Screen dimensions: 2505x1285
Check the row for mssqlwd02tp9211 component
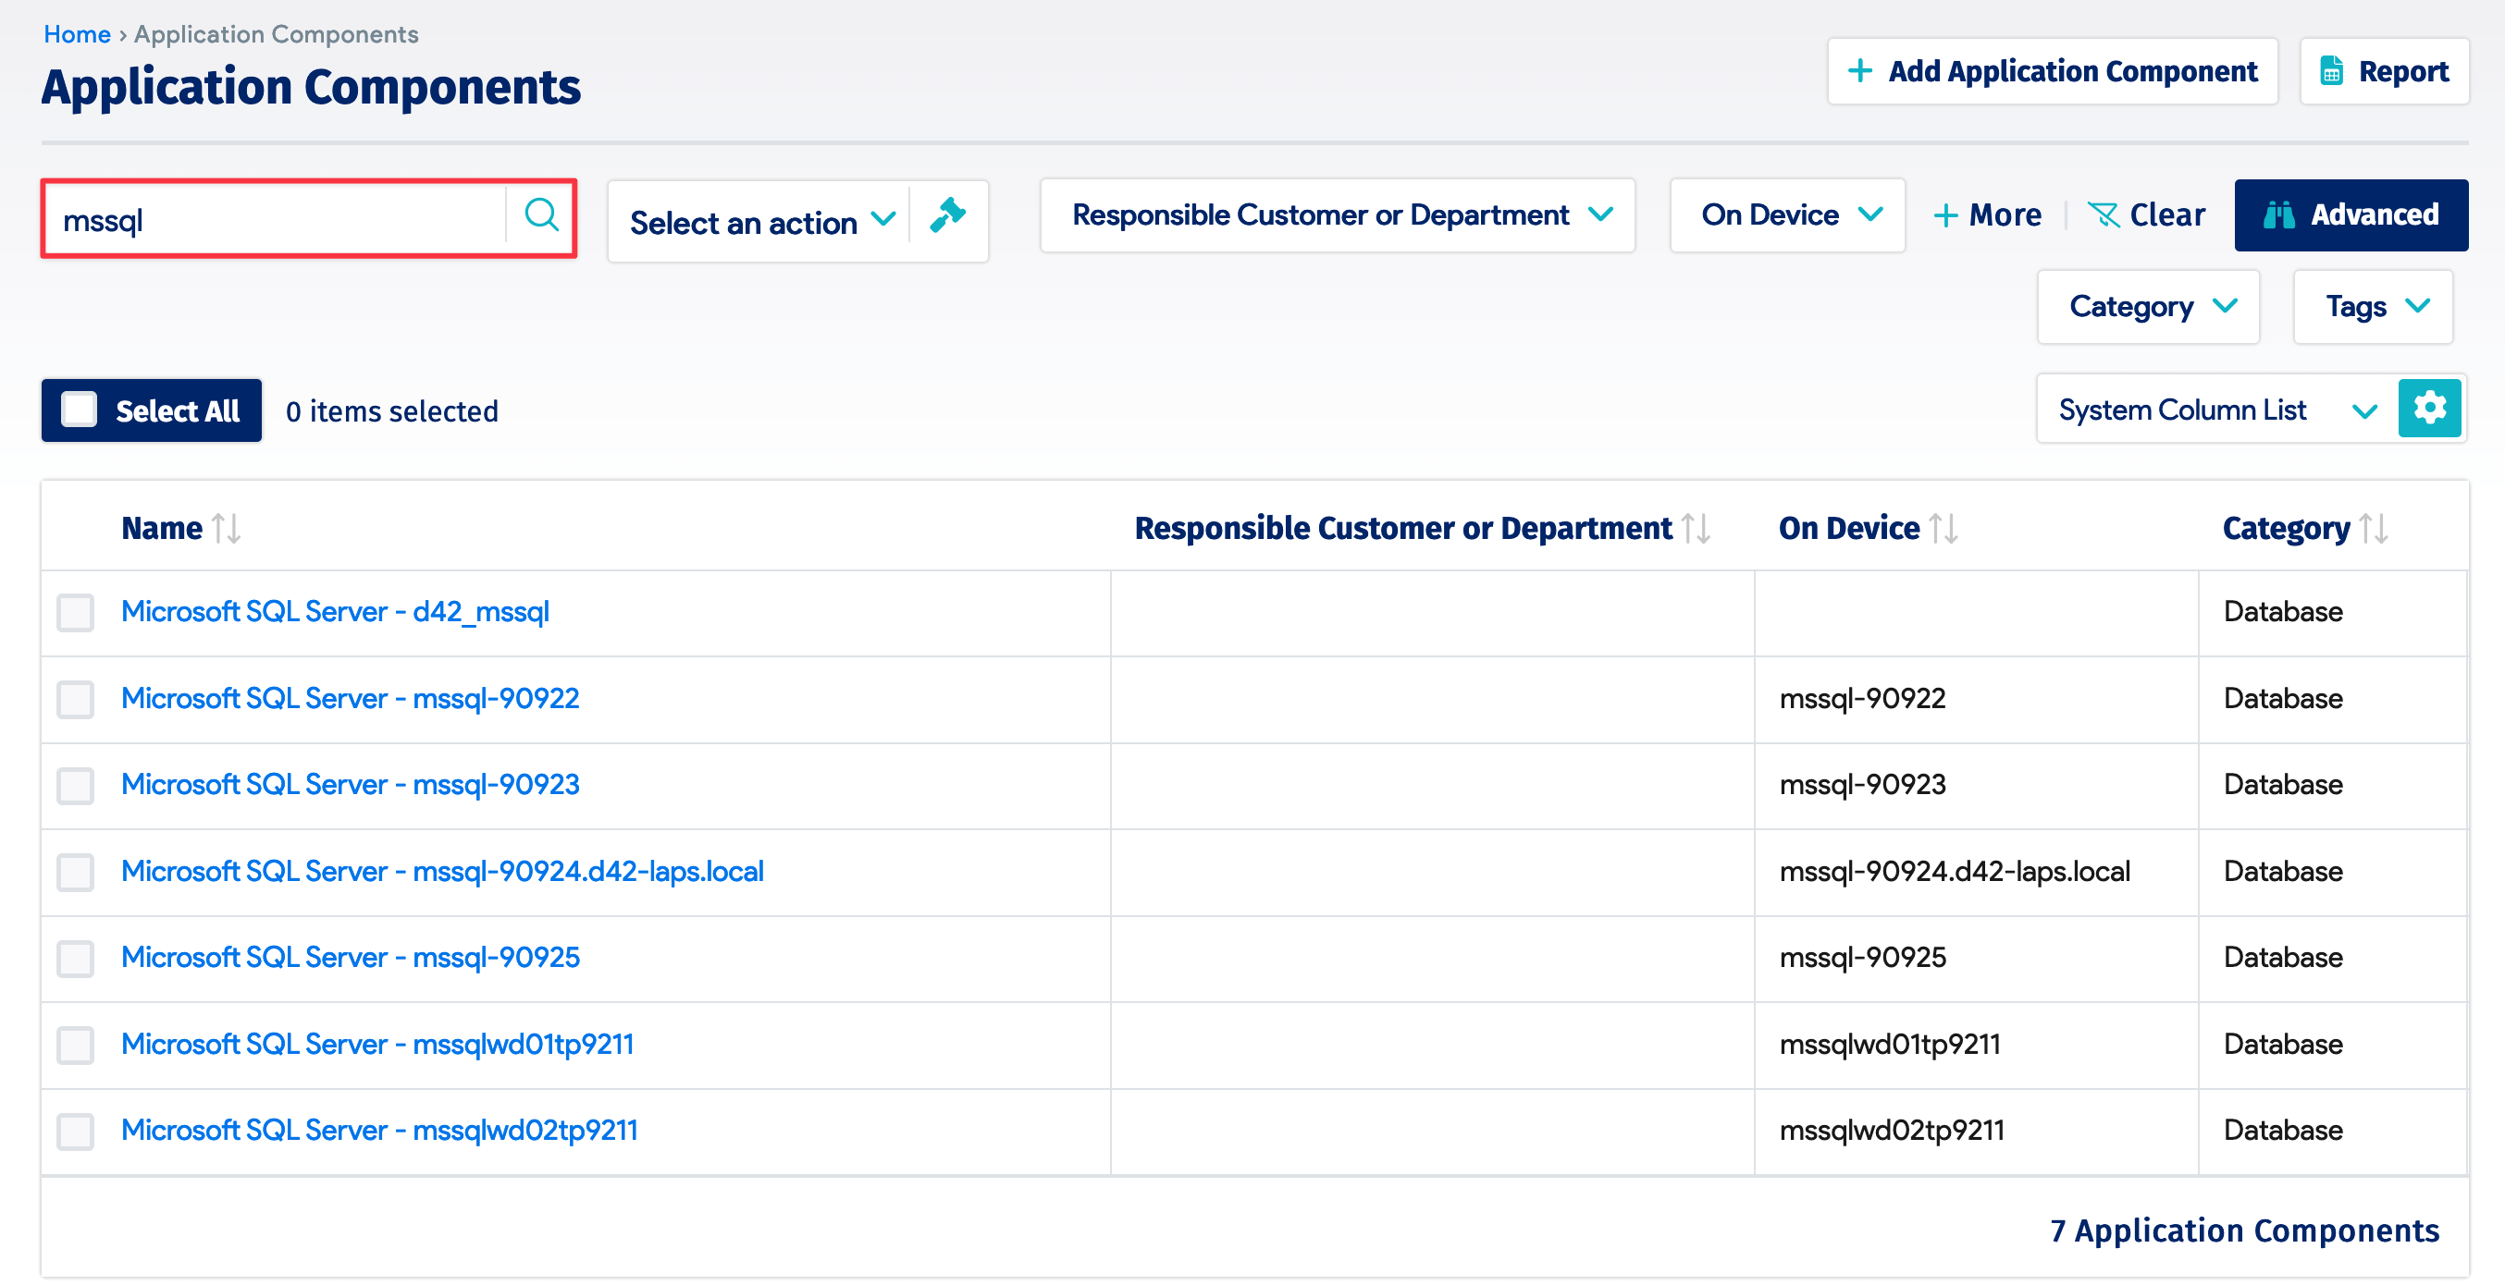click(x=75, y=1131)
